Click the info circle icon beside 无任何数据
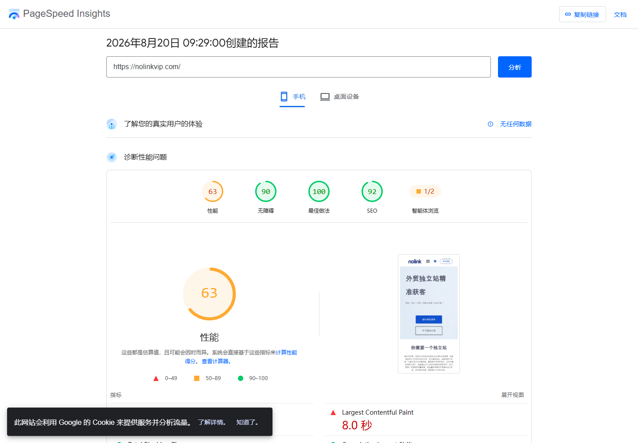Image resolution: width=638 pixels, height=443 pixels. (490, 124)
